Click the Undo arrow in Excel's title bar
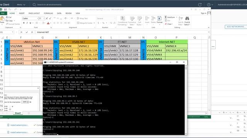This screenshot has width=247, height=138. coord(10,9)
